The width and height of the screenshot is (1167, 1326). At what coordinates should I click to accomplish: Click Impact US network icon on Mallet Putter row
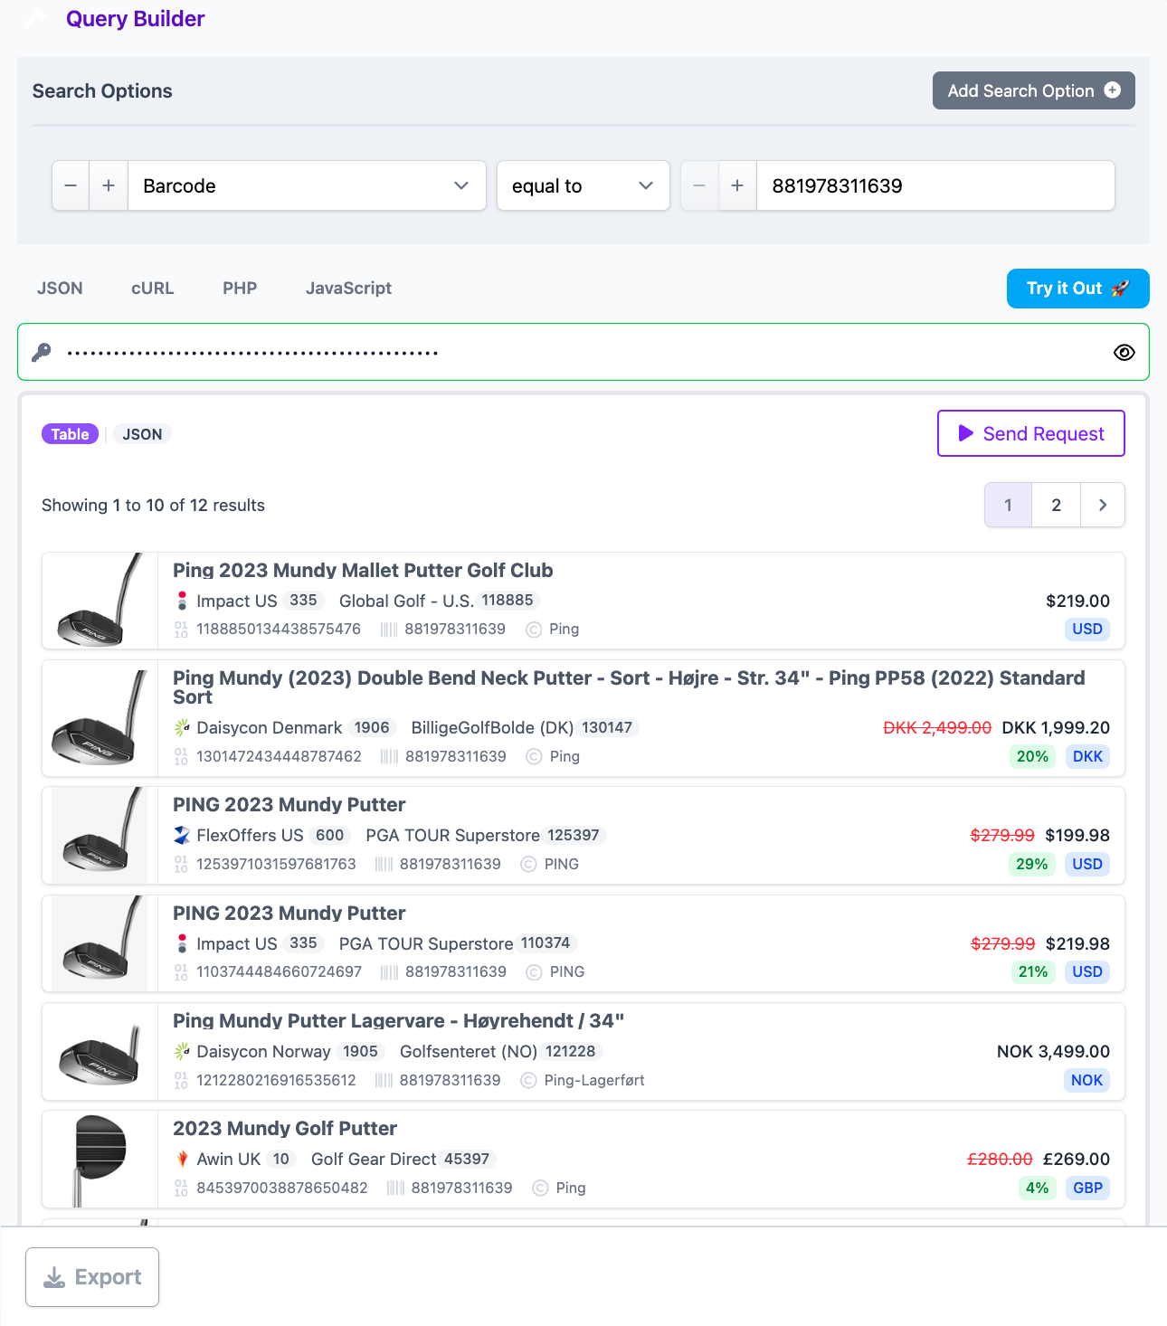(x=182, y=601)
